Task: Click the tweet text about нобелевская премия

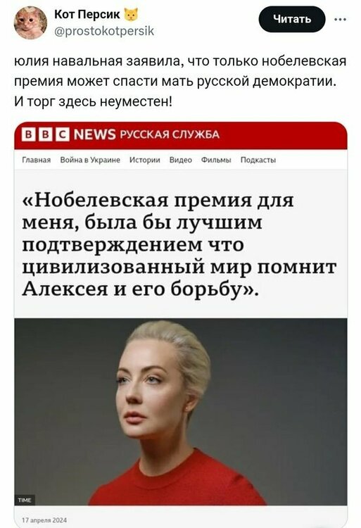Action: pyautogui.click(x=180, y=81)
